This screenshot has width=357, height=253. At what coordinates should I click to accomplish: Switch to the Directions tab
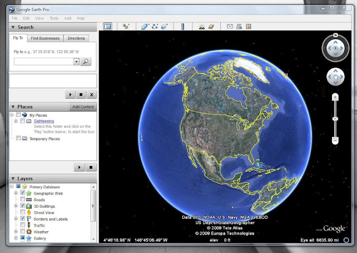(76, 39)
